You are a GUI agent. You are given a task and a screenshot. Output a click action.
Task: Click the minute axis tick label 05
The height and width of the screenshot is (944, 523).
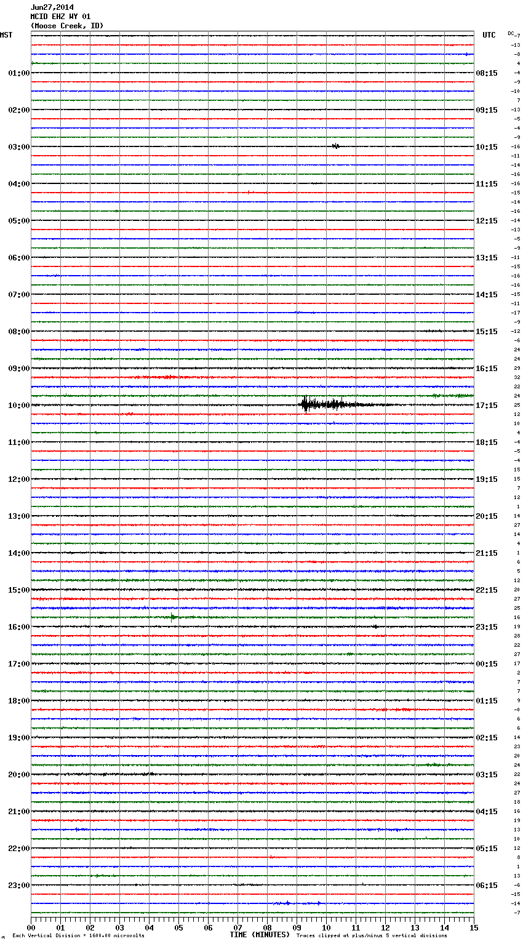(178, 927)
